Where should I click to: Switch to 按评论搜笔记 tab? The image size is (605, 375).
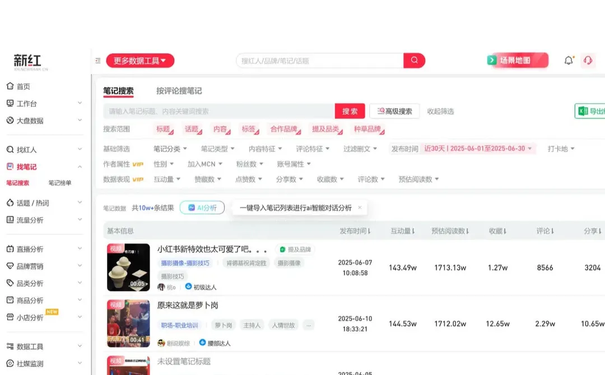tap(179, 91)
